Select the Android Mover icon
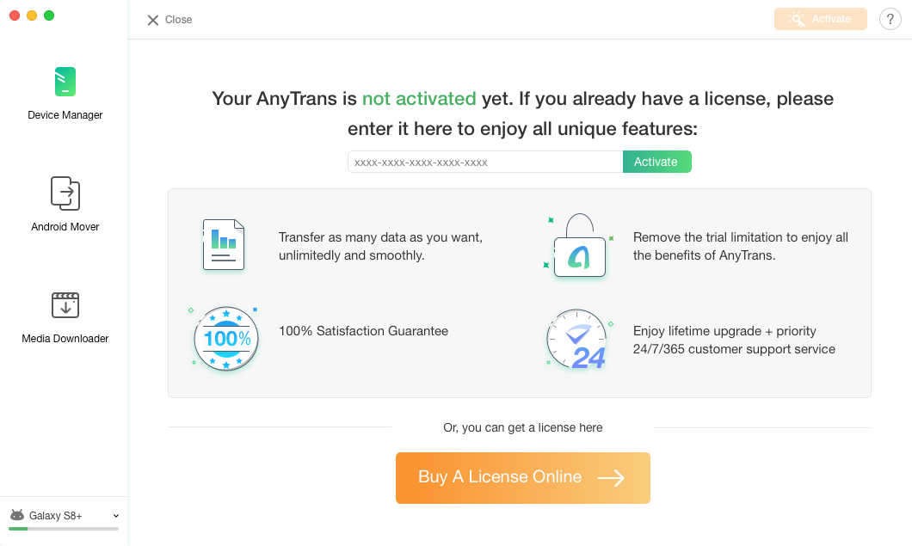This screenshot has width=912, height=546. click(65, 193)
